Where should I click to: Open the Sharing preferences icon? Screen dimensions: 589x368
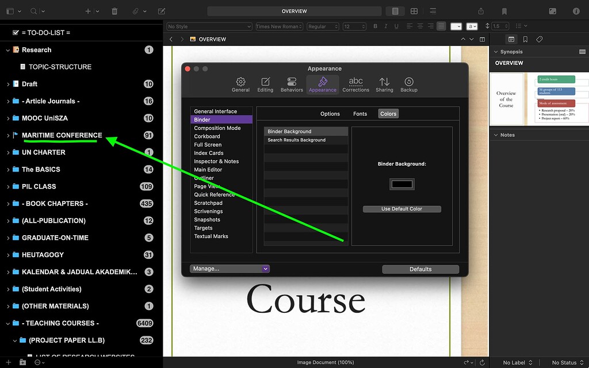tap(384, 84)
